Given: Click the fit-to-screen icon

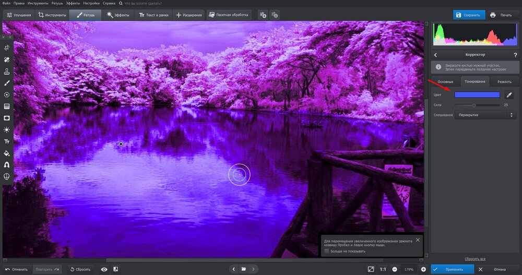Looking at the screenshot, I should (371, 269).
